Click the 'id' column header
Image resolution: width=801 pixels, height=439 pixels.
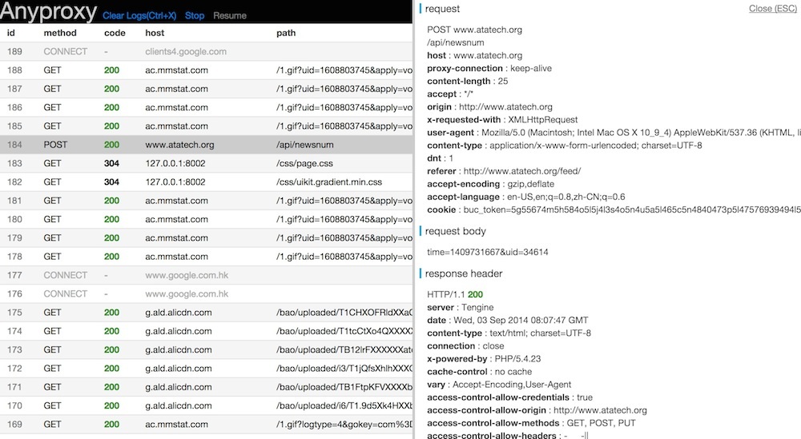pos(10,33)
